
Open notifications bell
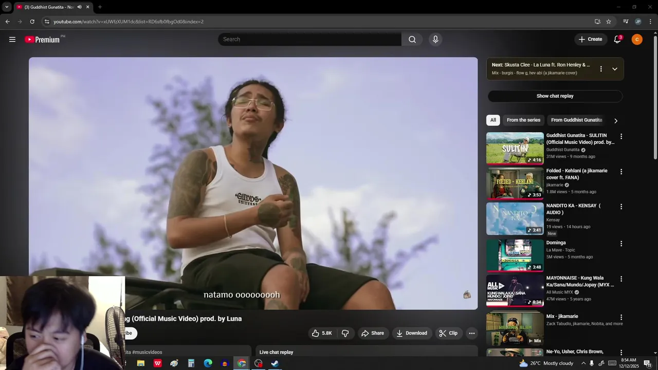617,40
